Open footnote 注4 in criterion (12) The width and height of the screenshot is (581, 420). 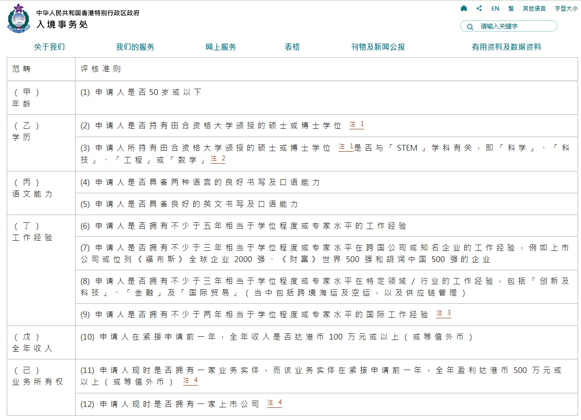pyautogui.click(x=275, y=403)
